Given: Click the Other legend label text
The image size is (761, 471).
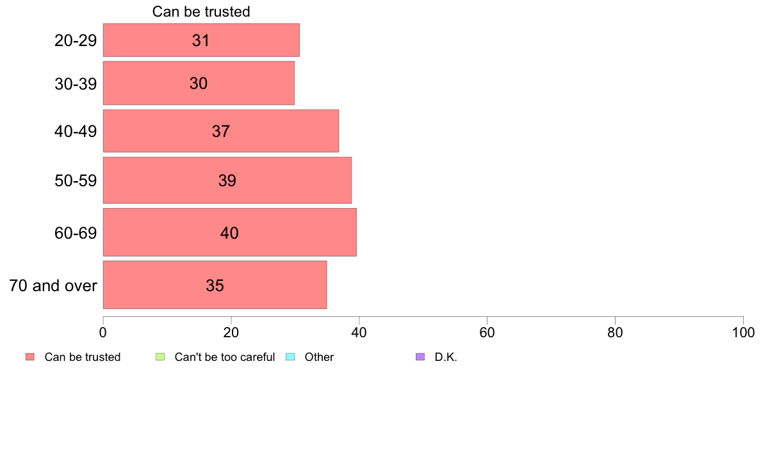Looking at the screenshot, I should [x=320, y=357].
